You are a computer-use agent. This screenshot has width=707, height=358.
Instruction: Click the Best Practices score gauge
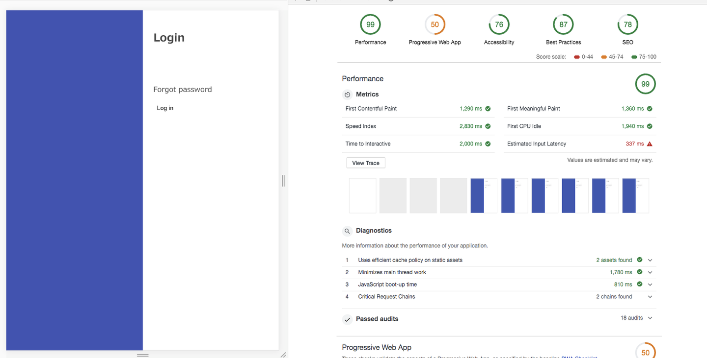click(563, 24)
